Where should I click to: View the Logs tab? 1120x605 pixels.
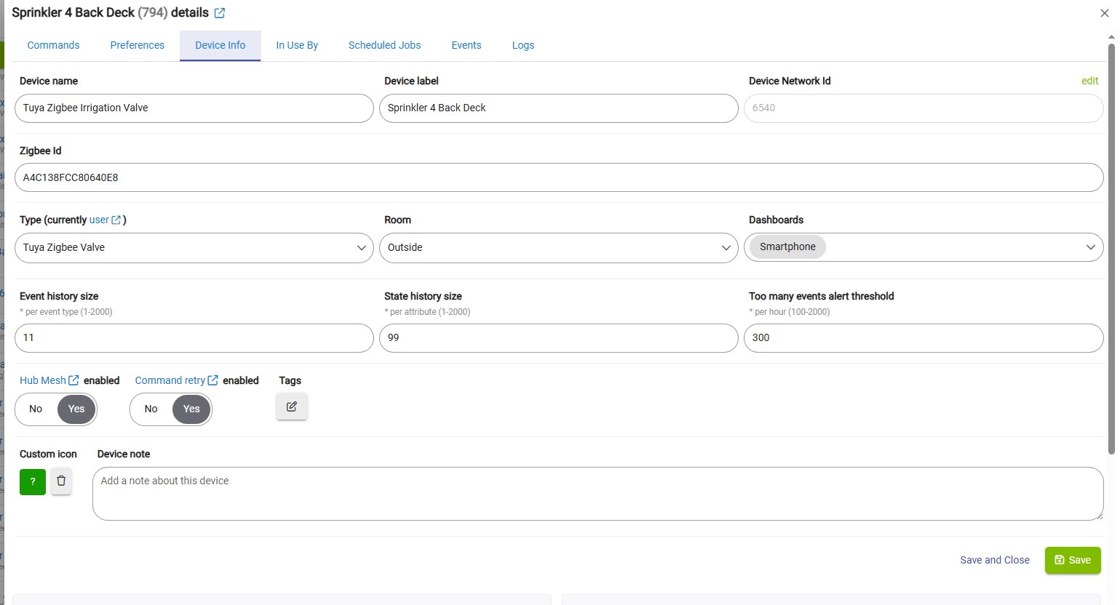(523, 45)
